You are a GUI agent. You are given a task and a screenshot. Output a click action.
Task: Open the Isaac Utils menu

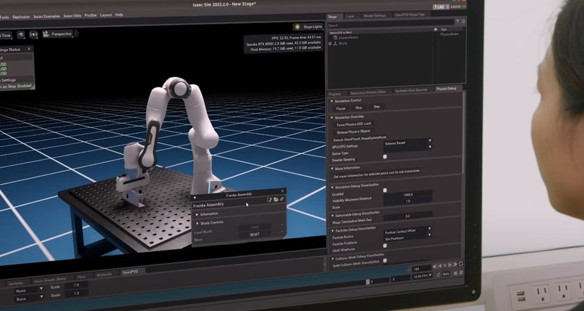(x=72, y=16)
